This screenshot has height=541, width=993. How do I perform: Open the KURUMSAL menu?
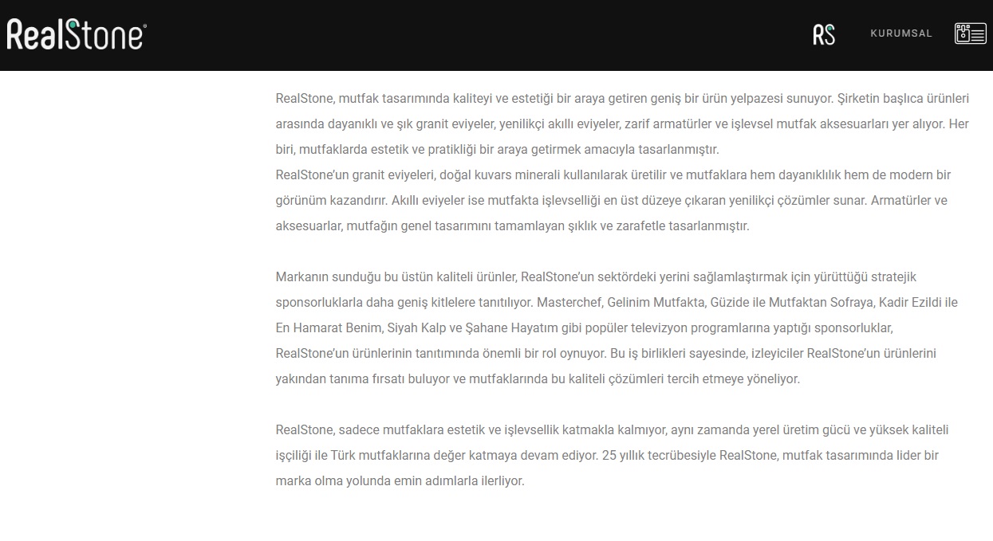coord(901,33)
